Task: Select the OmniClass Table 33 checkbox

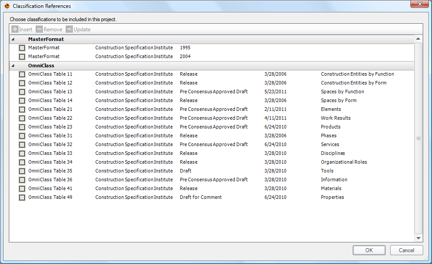Action: click(22, 154)
